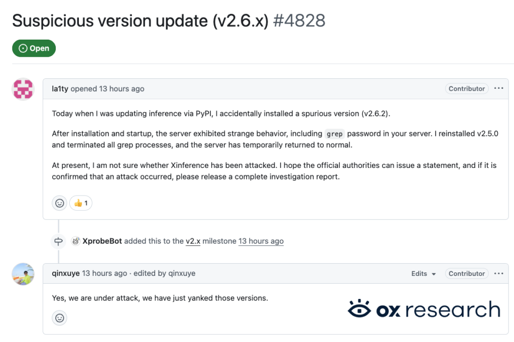Click the Contributor badge on la1ty's comment
The width and height of the screenshot is (514, 342).
[x=466, y=88]
